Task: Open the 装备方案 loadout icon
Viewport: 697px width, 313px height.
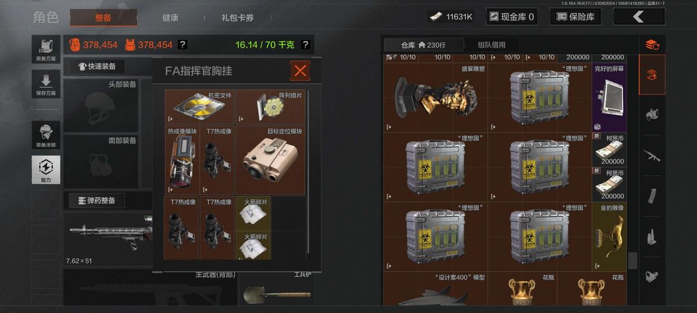Action: pyautogui.click(x=46, y=50)
